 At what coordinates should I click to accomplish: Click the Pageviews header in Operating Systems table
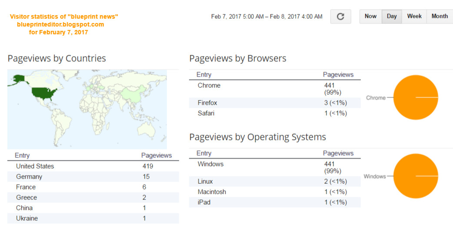(x=338, y=153)
